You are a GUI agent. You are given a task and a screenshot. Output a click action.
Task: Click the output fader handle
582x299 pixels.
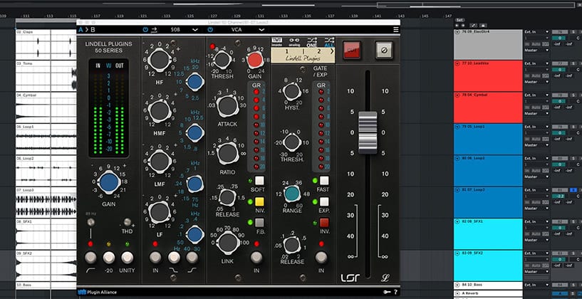[366, 132]
